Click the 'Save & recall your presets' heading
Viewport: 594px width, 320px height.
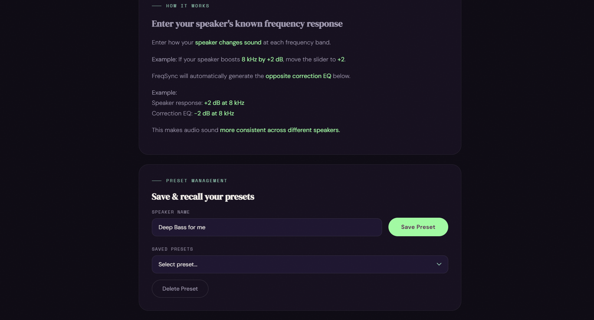(203, 197)
